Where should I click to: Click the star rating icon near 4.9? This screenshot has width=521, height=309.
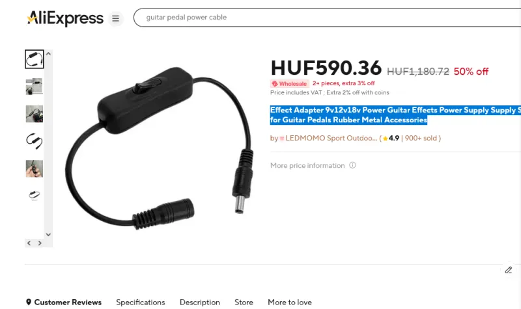385,139
